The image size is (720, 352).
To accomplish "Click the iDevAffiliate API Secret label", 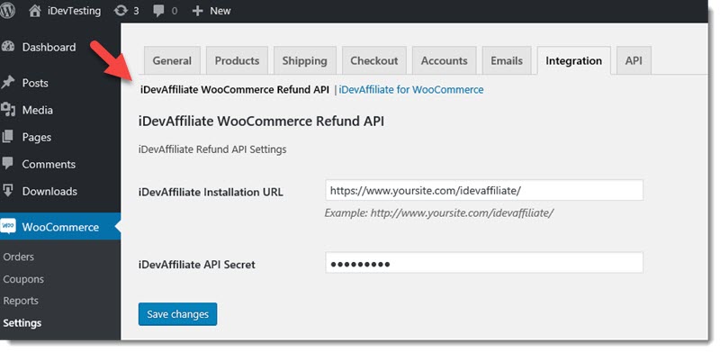I will click(196, 265).
